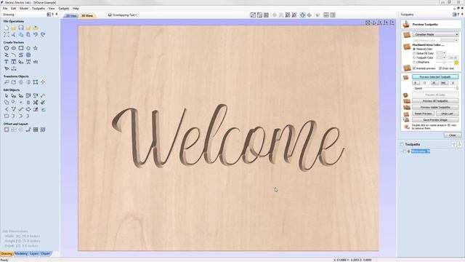This screenshot has height=262, width=465.
Task: Select the Draw Ellipse tool
Action: [14, 48]
